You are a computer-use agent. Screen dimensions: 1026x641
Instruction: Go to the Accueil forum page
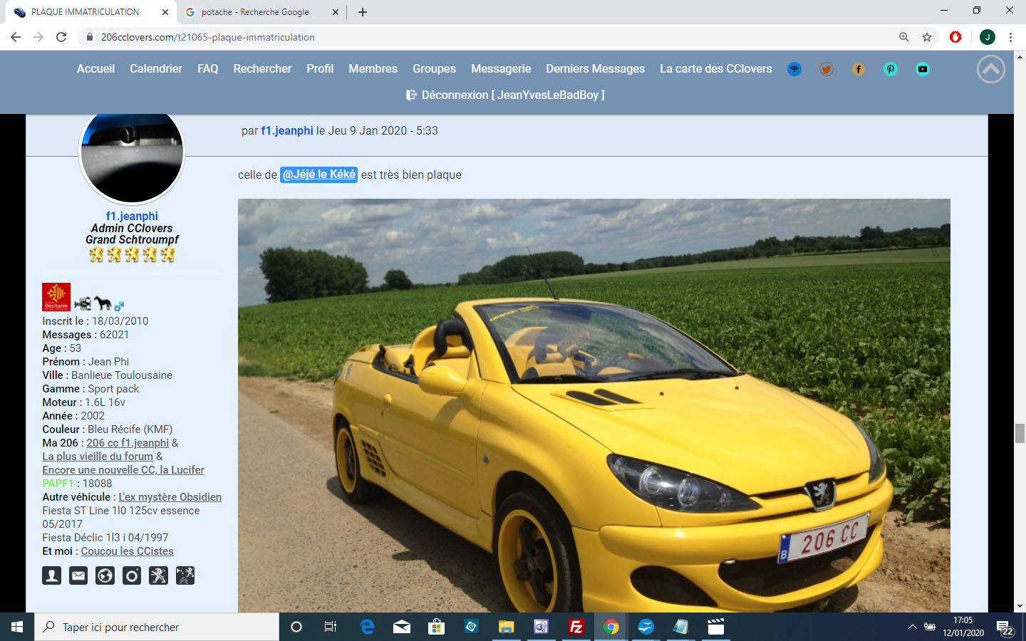click(x=95, y=68)
